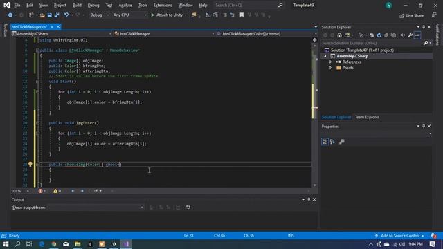Screen dimensions: 443x249
Task: Collapse the imgEnter() method outline box
Action: coord(37,123)
